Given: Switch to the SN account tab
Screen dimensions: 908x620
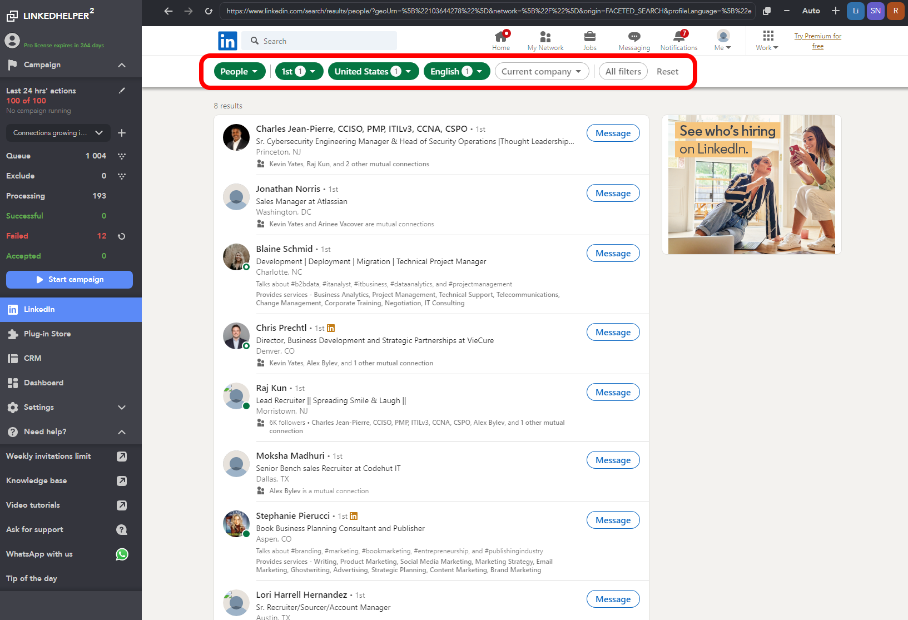Looking at the screenshot, I should click(x=876, y=11).
